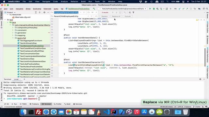The image size is (209, 117).
Task: Hide the Project panel with minus icon
Action: pos(48,12)
